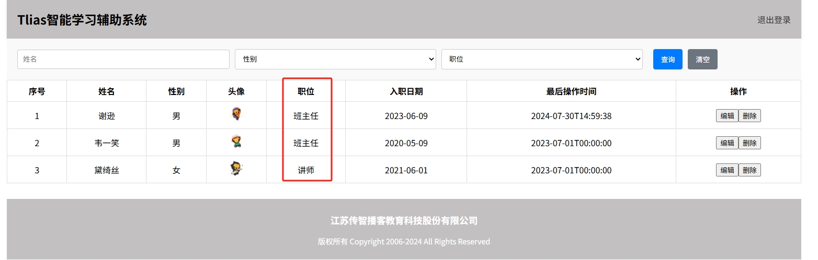This screenshot has width=818, height=260.
Task: Edit the 黛绮丝 row
Action: tap(727, 170)
